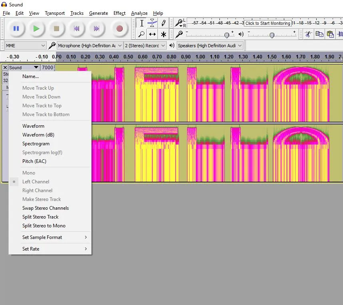Switch track view to Spectrogram

tap(36, 143)
